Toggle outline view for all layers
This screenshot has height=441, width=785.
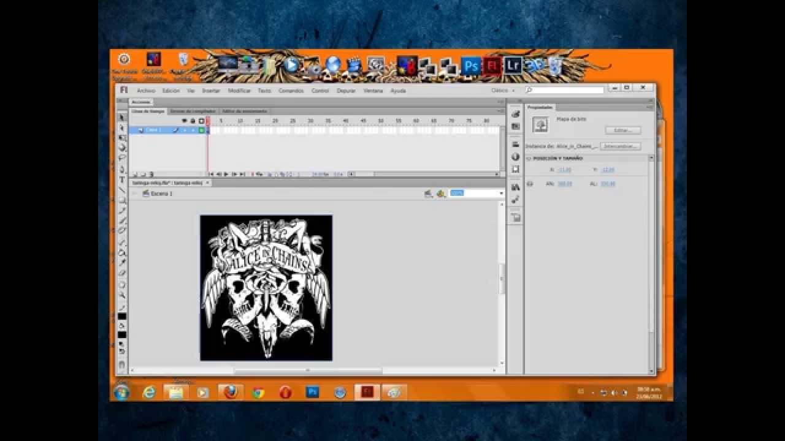[201, 121]
